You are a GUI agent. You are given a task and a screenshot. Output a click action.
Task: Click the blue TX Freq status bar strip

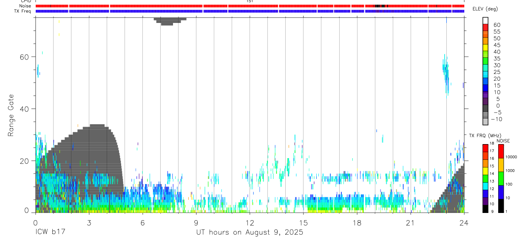tap(250, 11)
